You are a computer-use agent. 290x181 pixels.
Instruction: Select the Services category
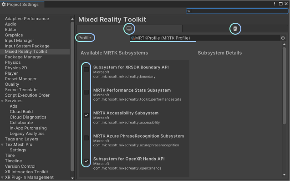pos(14,101)
